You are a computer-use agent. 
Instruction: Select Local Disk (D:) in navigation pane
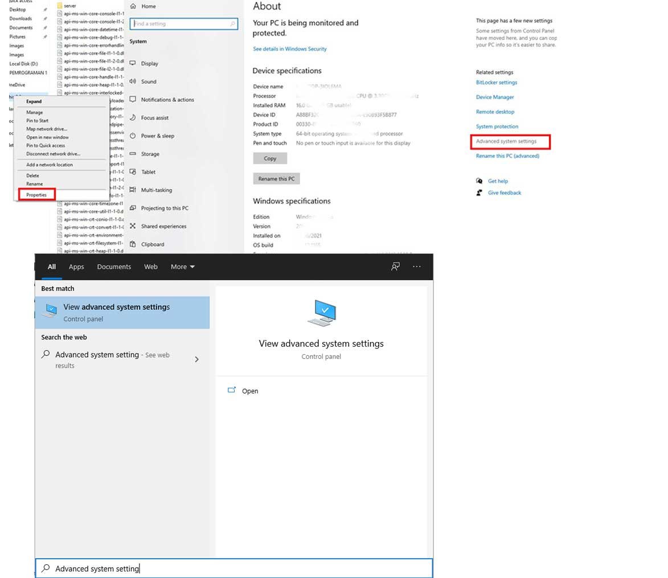(x=23, y=63)
